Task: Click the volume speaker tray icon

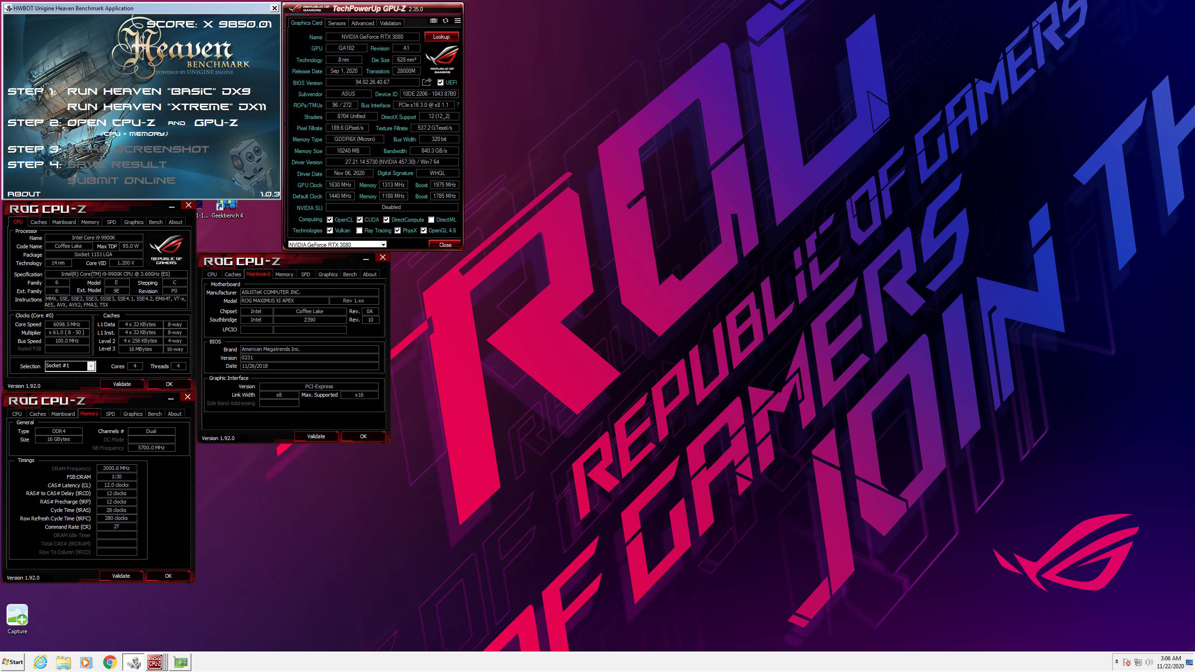Action: click(1149, 662)
